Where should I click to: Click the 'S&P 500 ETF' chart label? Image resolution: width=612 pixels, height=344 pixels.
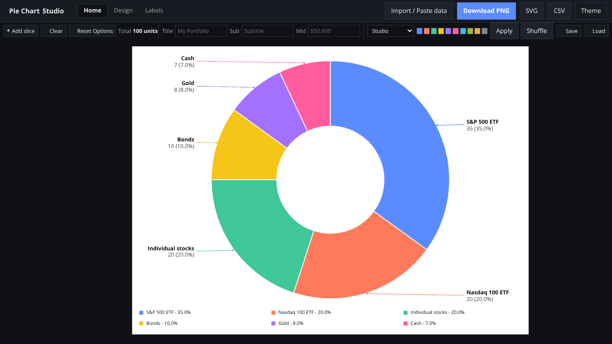point(482,122)
